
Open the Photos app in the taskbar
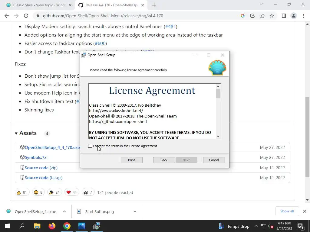coord(82,226)
